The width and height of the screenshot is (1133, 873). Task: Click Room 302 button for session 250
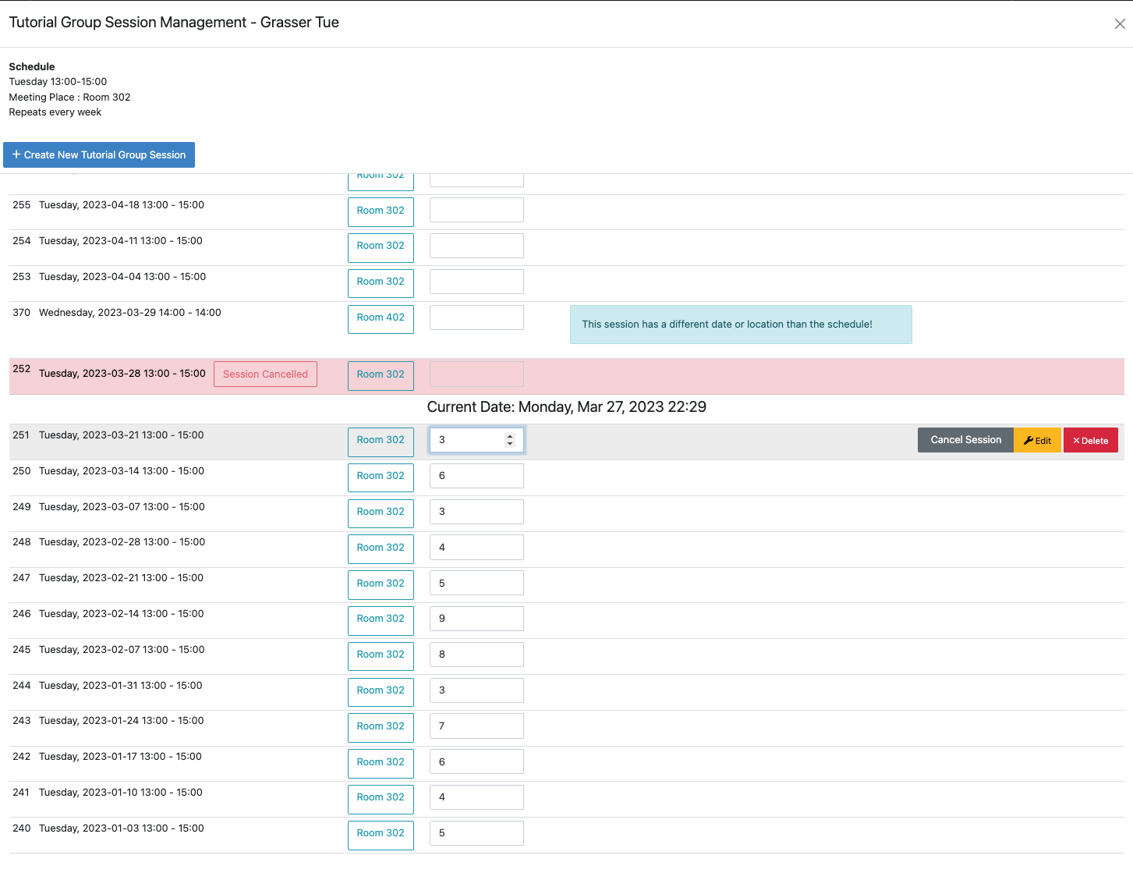tap(381, 477)
